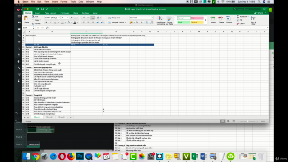
Task: Apply comma style number format
Action: tap(142, 22)
